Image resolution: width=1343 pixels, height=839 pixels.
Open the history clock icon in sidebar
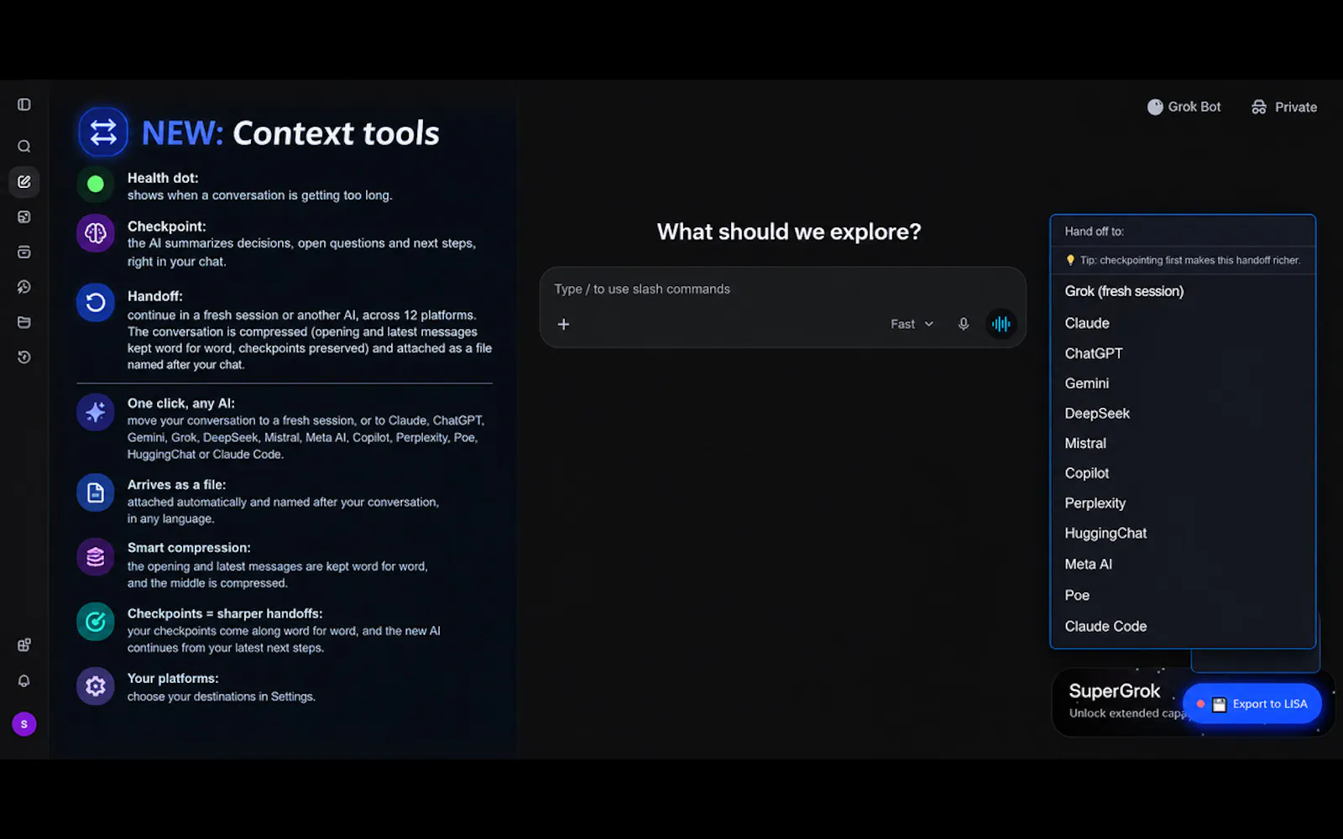(24, 357)
